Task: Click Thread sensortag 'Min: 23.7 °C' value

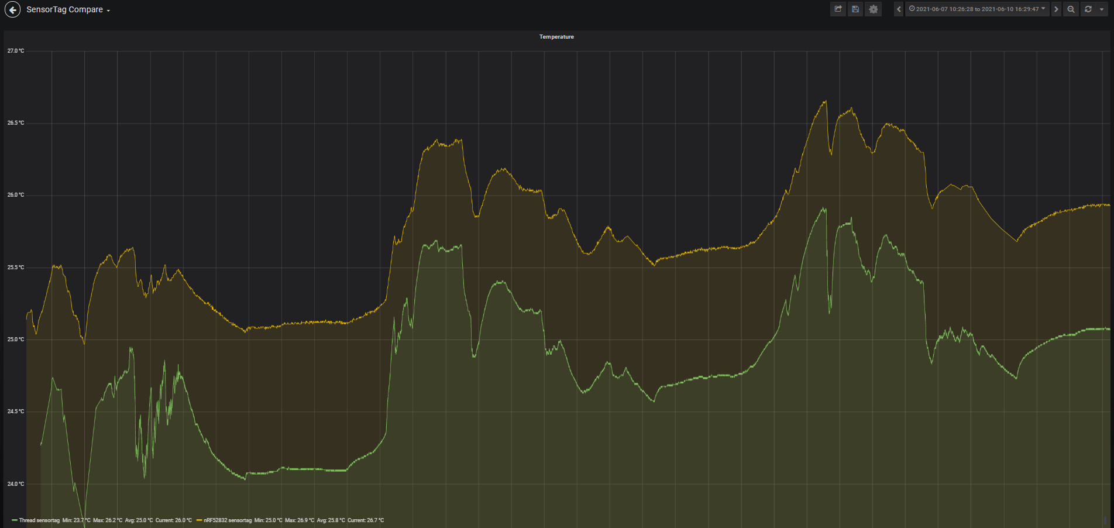Action: [x=77, y=520]
